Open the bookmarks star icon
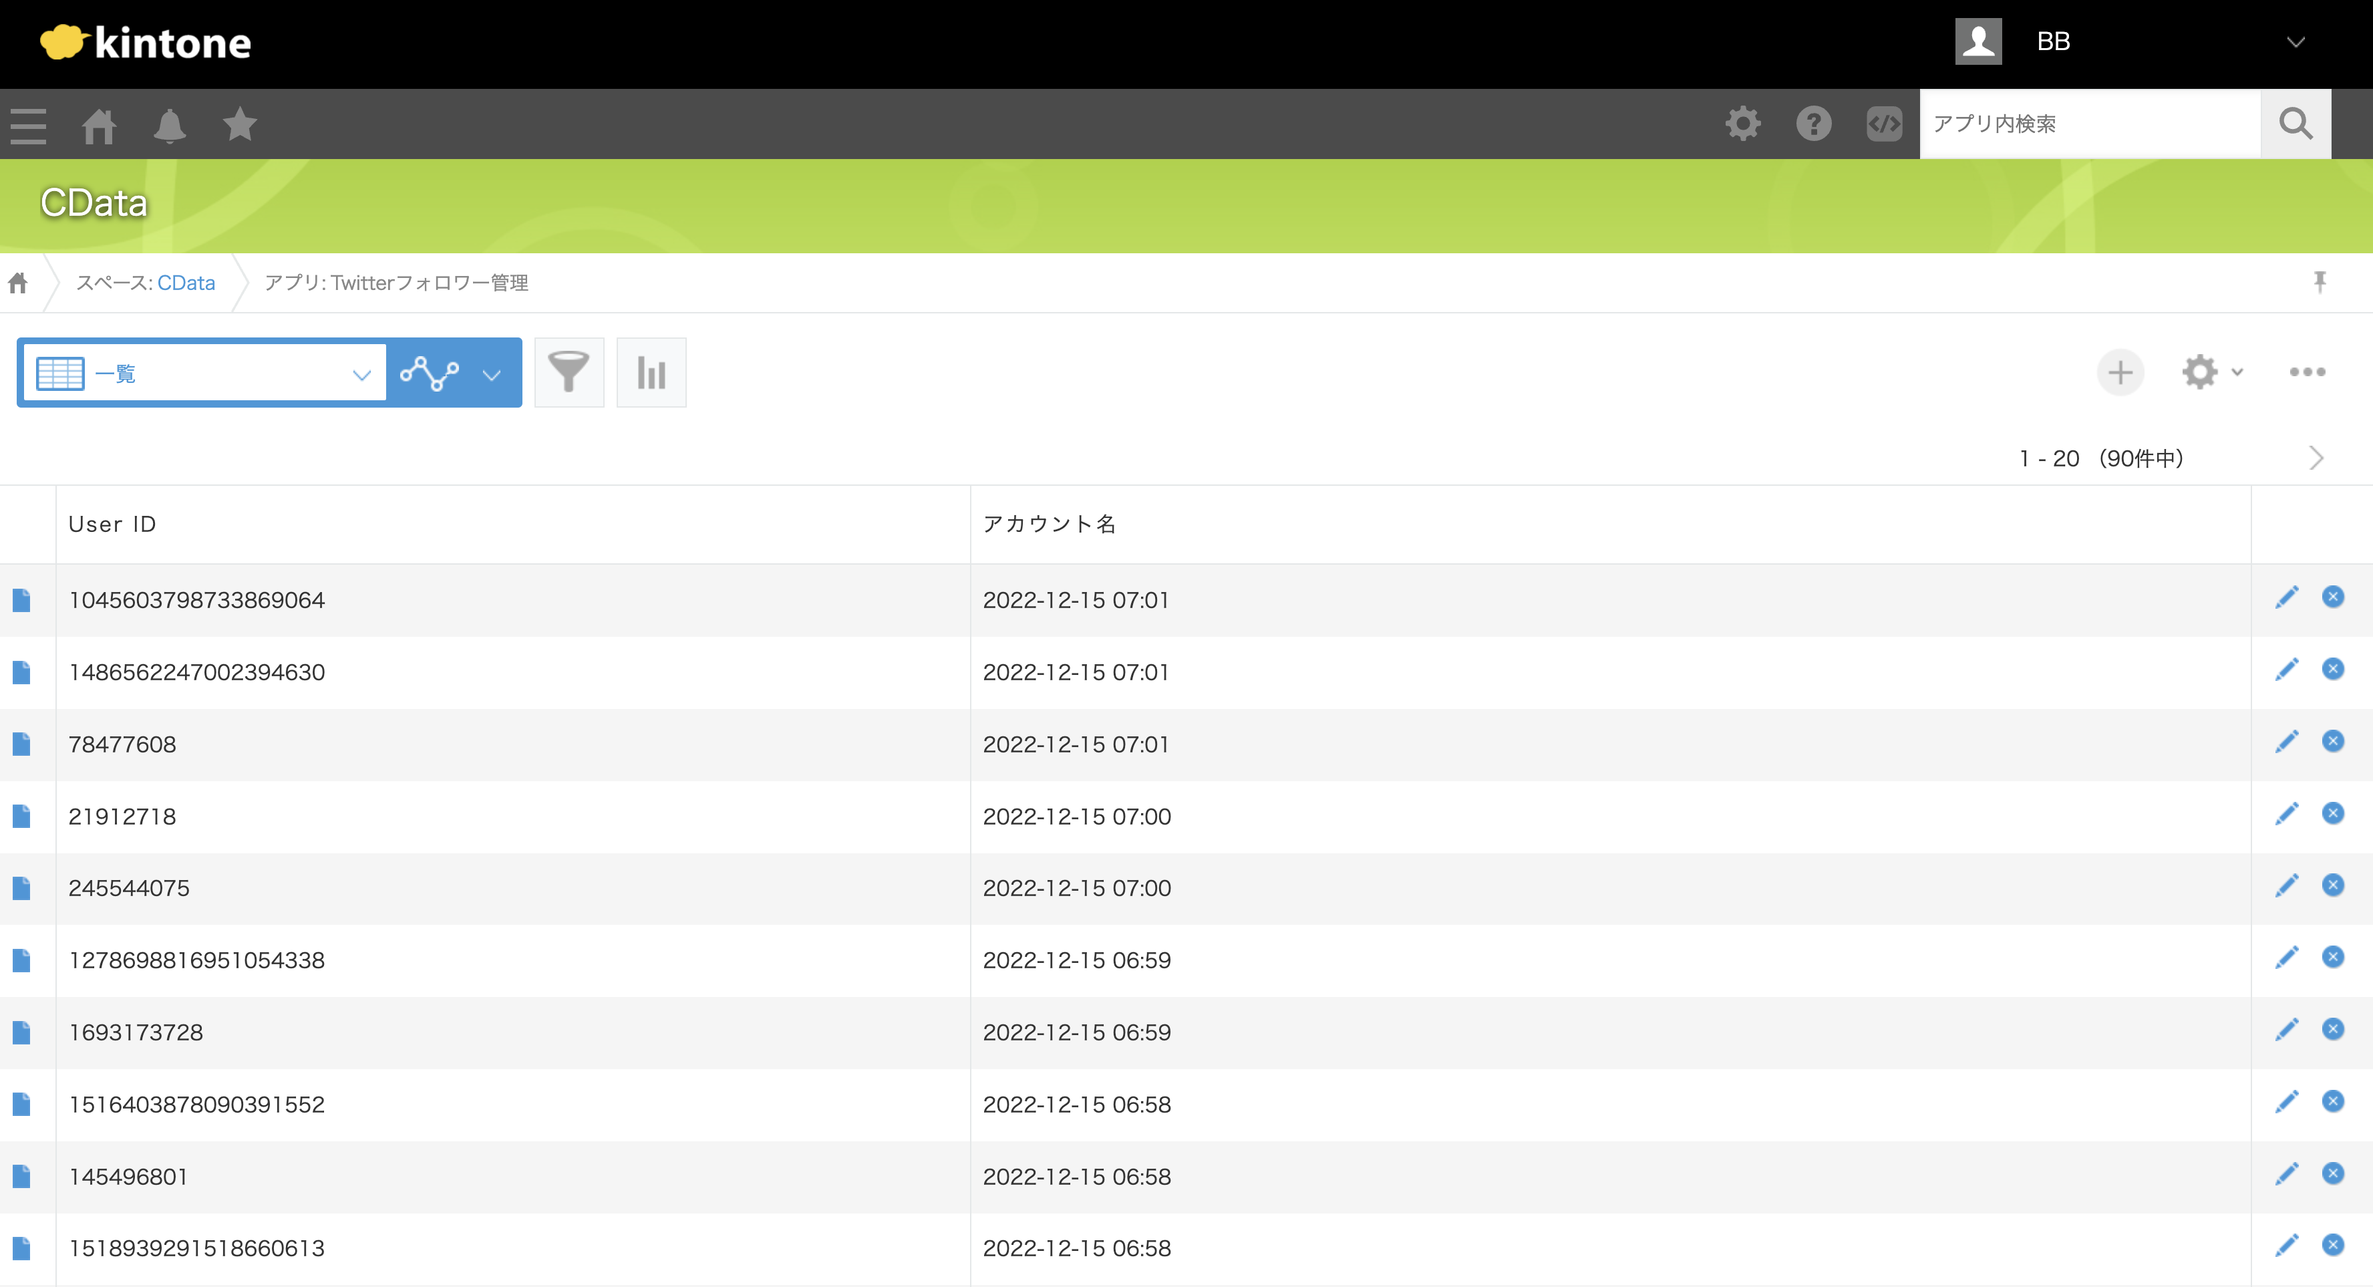2373x1287 pixels. pyautogui.click(x=240, y=124)
